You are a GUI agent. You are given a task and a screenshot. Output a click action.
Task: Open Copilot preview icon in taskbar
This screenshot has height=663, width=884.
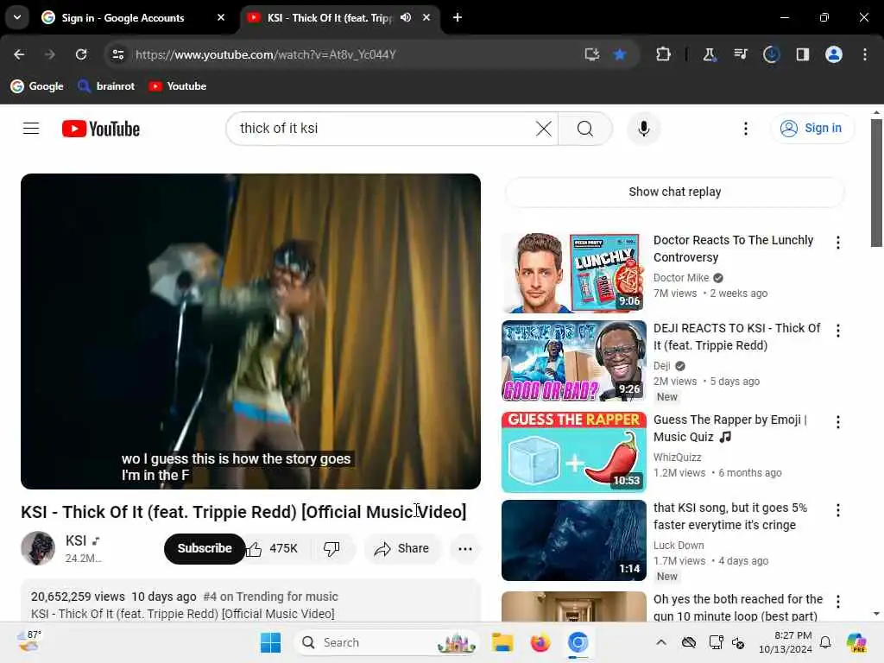856,642
